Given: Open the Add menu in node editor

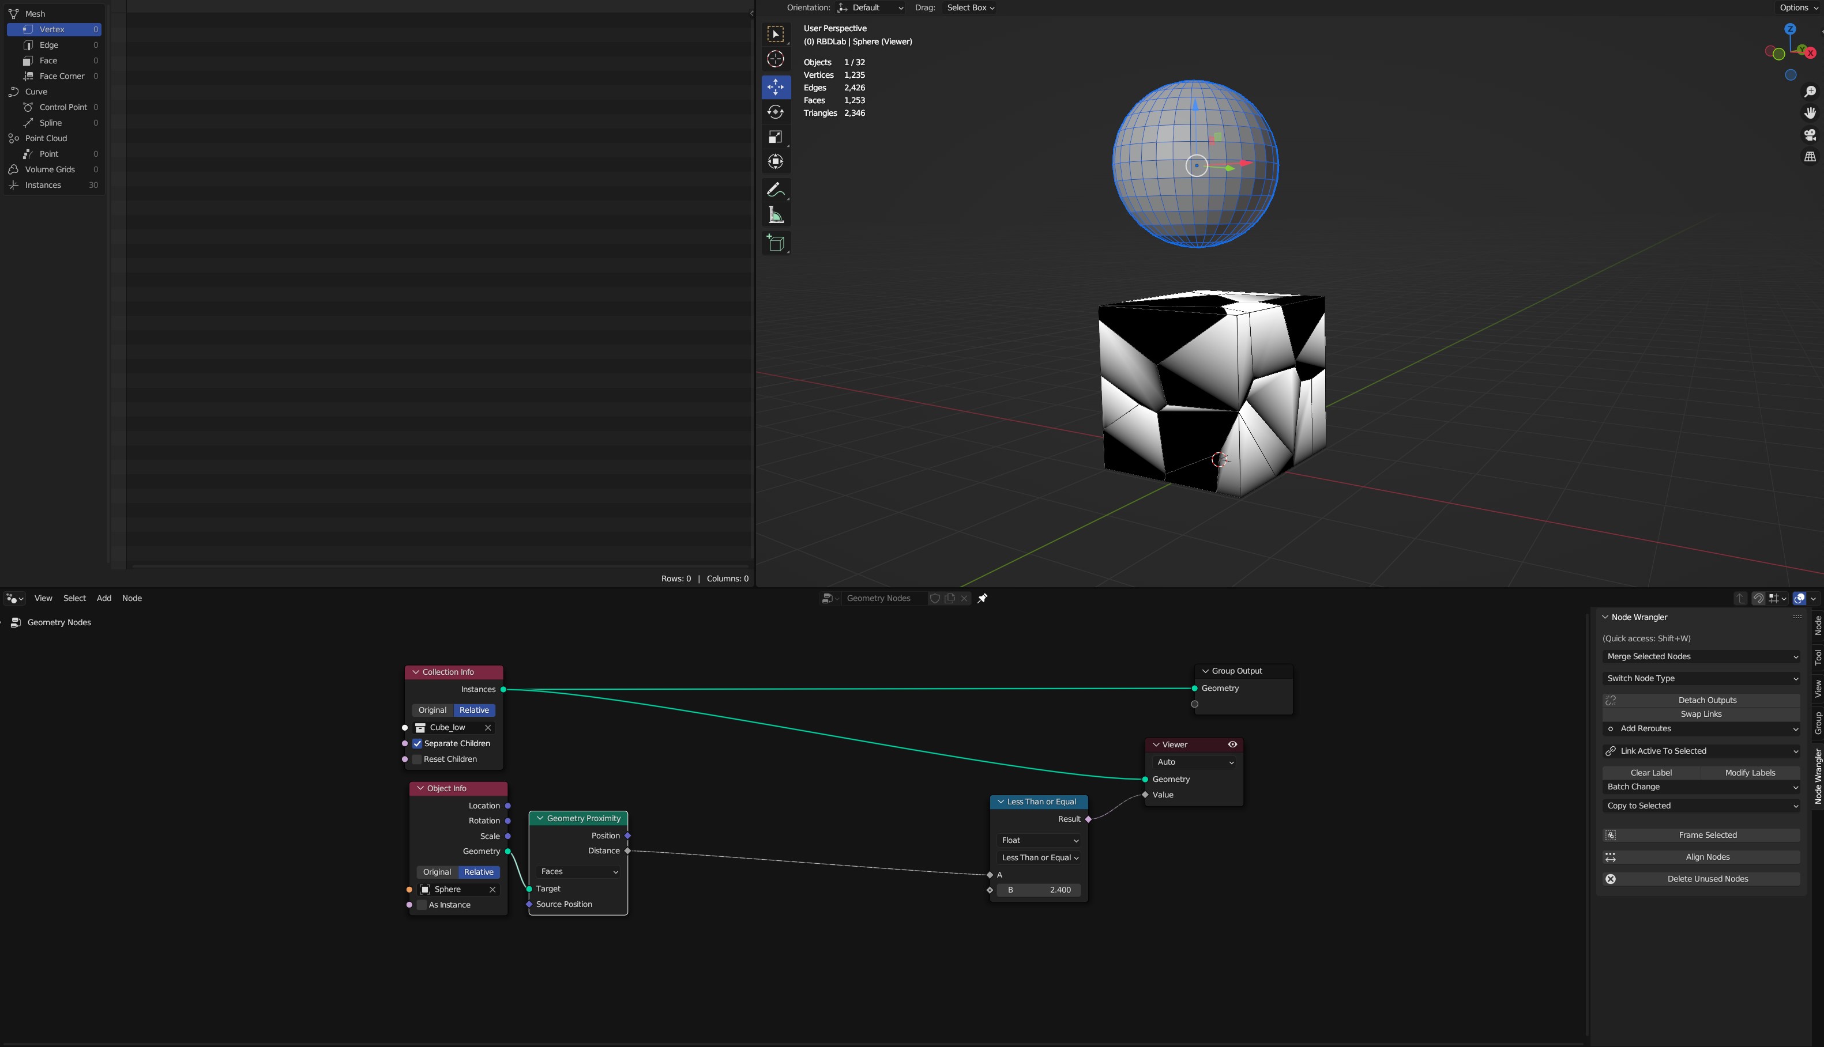Looking at the screenshot, I should 104,598.
